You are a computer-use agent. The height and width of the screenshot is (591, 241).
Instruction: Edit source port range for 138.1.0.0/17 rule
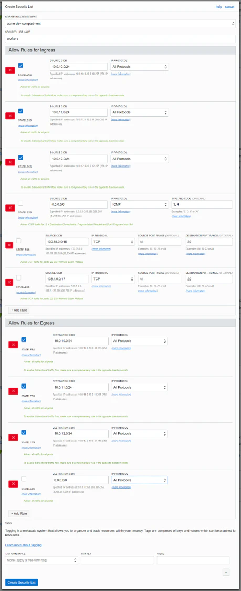pos(159,279)
